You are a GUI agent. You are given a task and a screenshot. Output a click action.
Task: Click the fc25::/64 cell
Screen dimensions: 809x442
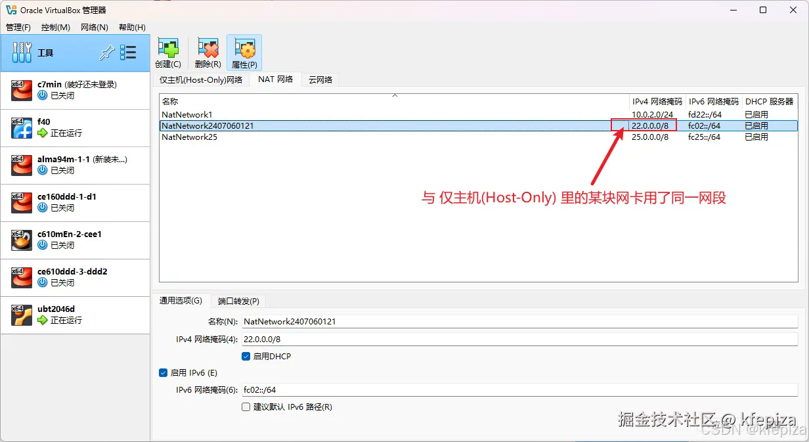(705, 137)
